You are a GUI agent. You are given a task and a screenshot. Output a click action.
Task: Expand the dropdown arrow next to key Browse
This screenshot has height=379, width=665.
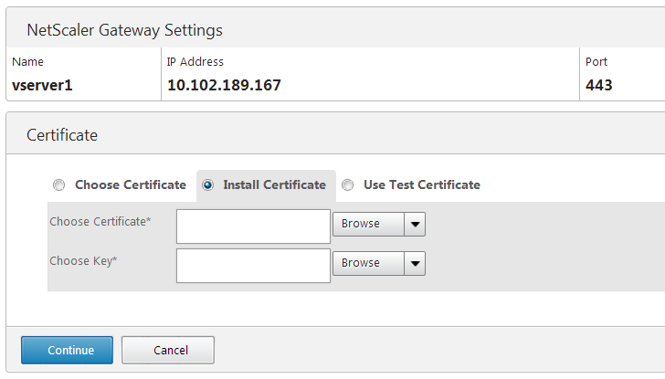coord(416,263)
